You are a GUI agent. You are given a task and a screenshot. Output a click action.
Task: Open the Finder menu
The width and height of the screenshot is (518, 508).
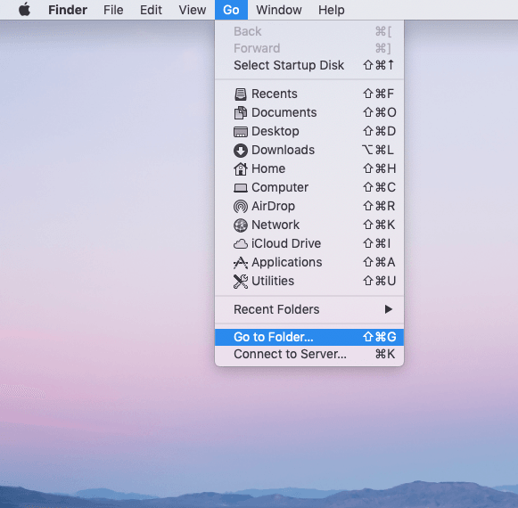pyautogui.click(x=68, y=10)
